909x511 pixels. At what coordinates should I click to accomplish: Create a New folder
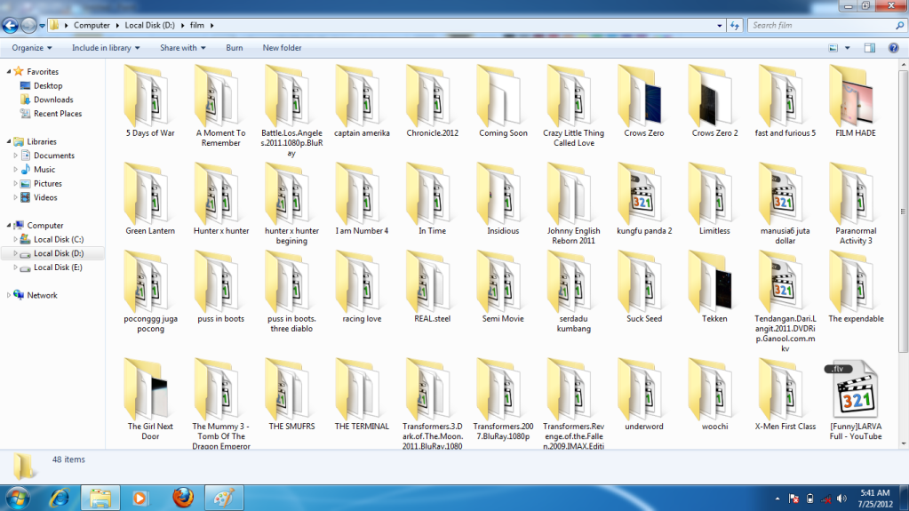[282, 48]
